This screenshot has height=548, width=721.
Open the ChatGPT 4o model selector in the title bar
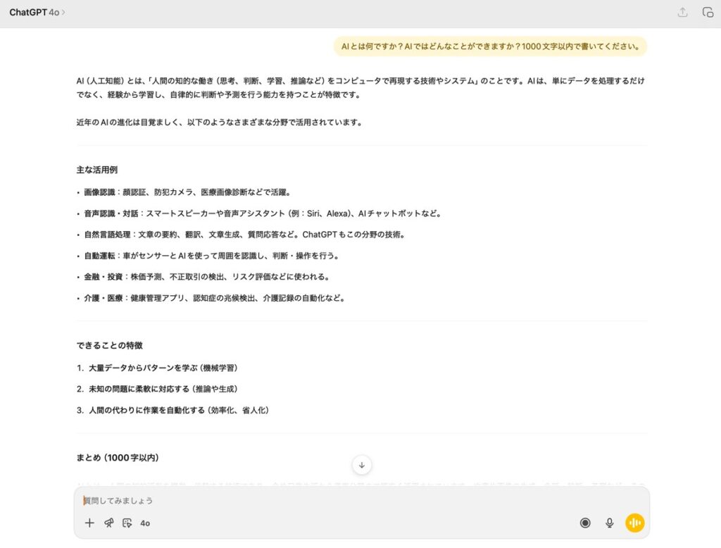click(x=37, y=12)
